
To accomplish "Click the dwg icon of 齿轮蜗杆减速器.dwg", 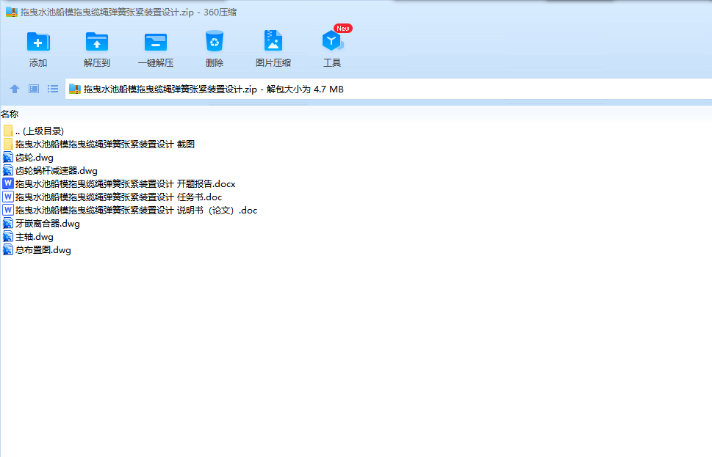I will click(x=8, y=170).
